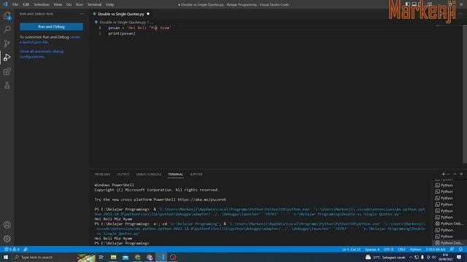The image size is (467, 262).
Task: Switch to the Debug Console tab
Action: point(148,175)
